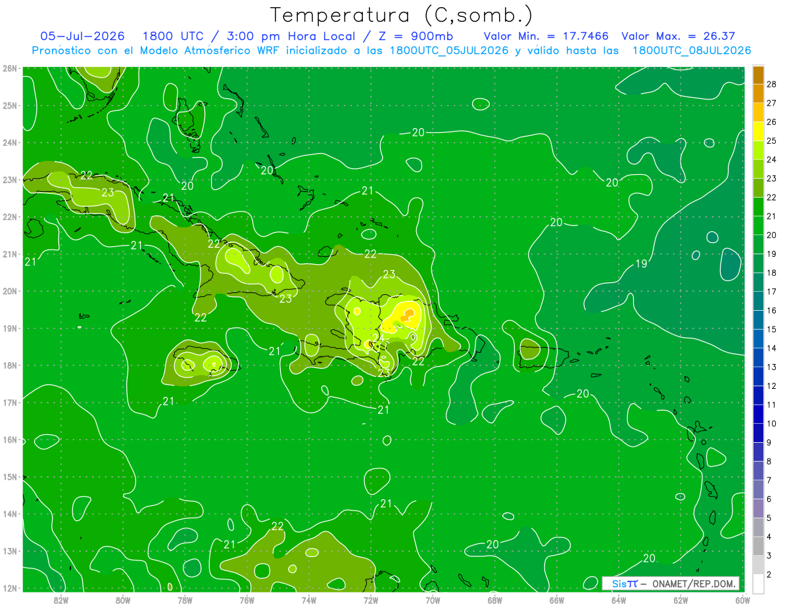Click the longitude axis label "78W"
Viewport: 789px width, 609px height.
pos(185,600)
